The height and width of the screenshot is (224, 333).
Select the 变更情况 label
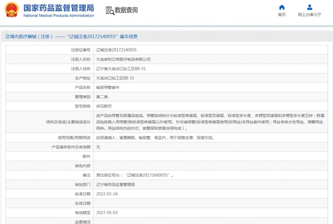click(x=83, y=222)
